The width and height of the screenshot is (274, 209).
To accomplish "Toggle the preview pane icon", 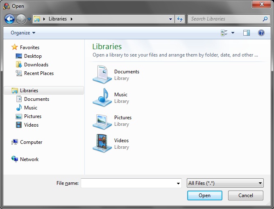I will pos(247,33).
